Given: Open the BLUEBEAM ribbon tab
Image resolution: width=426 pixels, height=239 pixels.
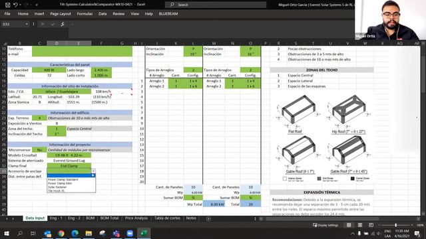Looking at the screenshot, I should coord(168,13).
